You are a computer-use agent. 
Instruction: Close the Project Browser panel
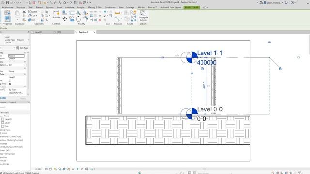point(28,102)
